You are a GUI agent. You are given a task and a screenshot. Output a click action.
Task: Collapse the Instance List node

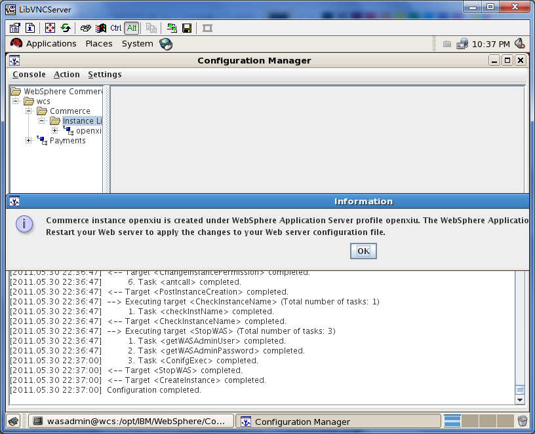[41, 121]
